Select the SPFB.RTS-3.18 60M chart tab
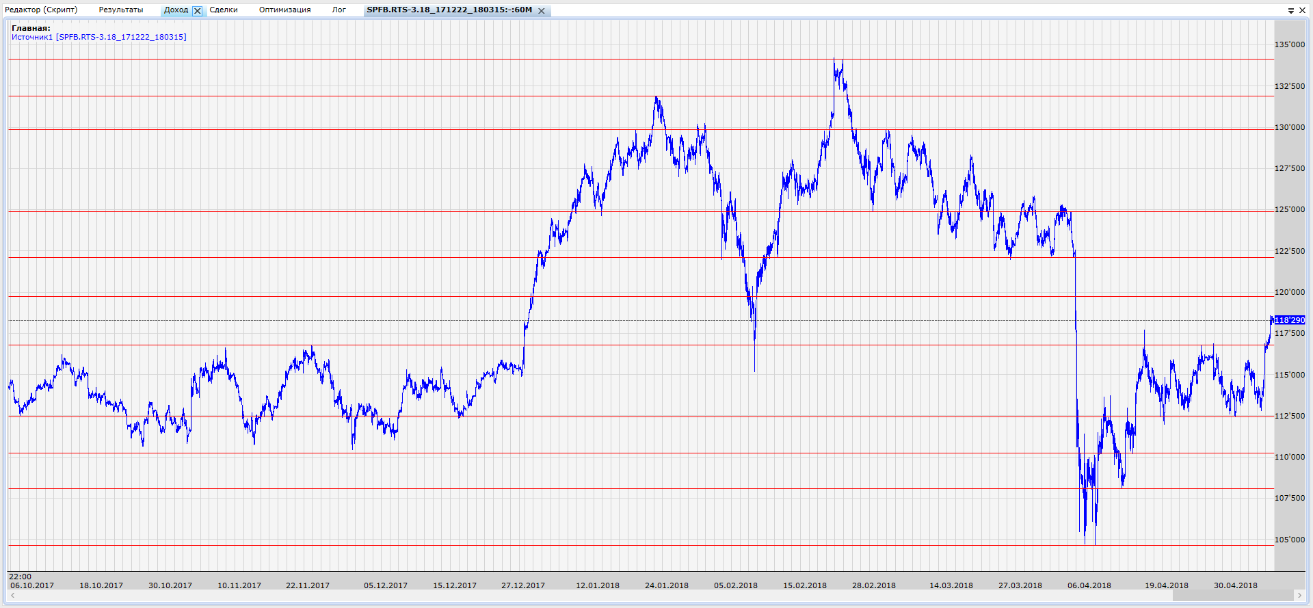 [x=449, y=10]
